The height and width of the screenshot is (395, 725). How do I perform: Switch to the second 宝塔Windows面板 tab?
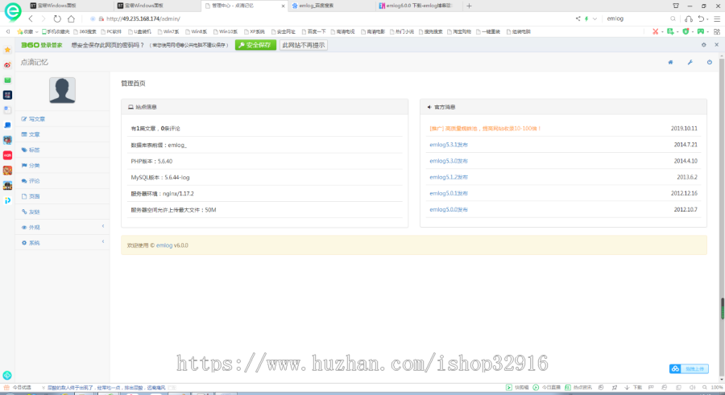click(157, 6)
